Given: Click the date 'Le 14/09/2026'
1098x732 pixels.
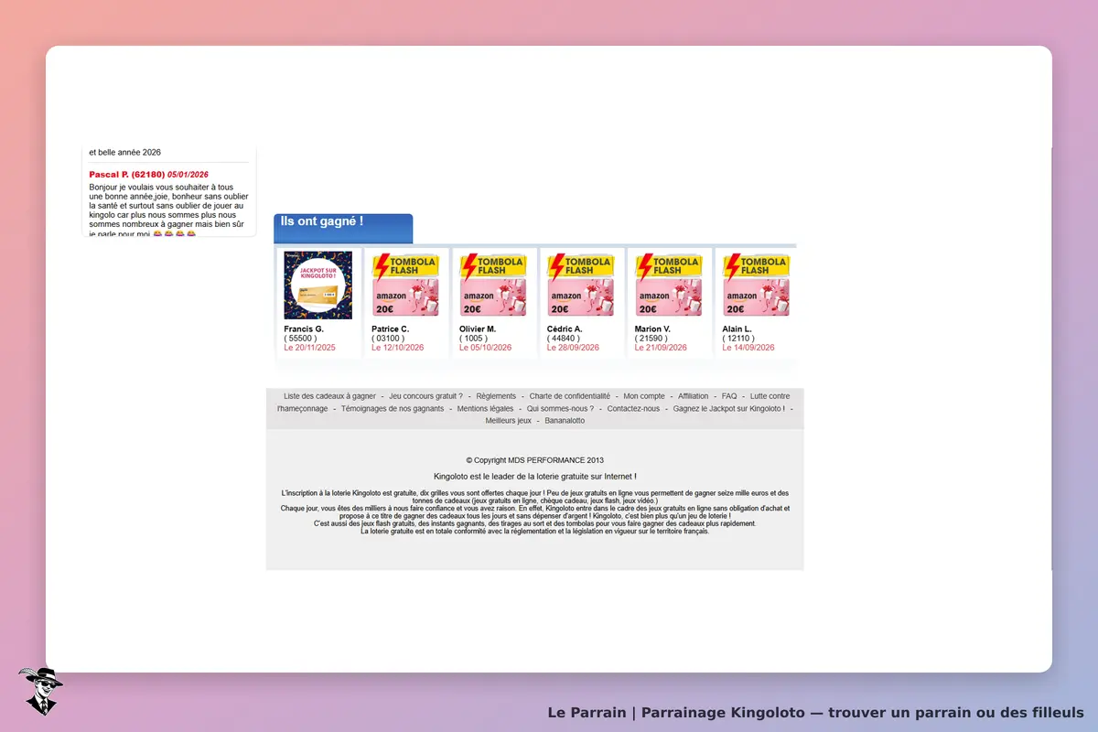Looking at the screenshot, I should [749, 348].
